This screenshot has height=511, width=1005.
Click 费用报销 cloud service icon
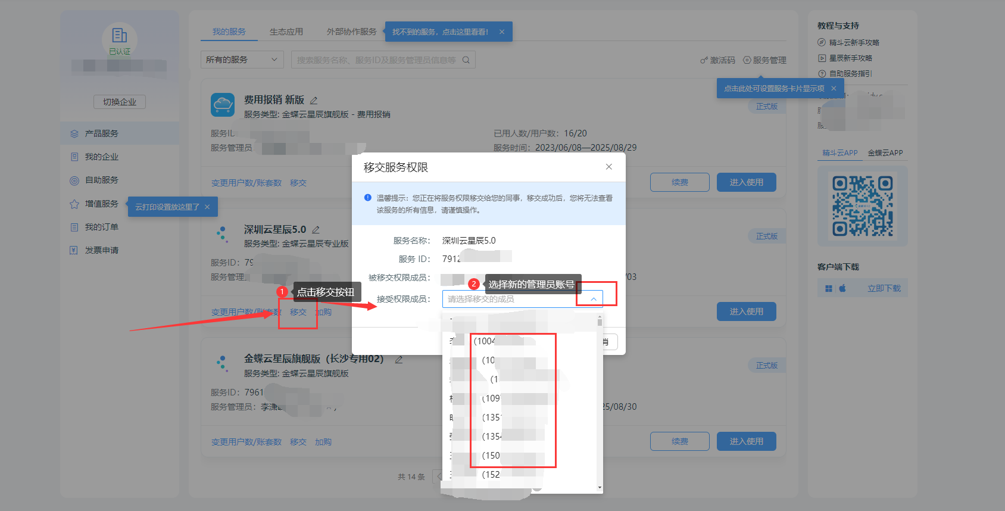[223, 105]
